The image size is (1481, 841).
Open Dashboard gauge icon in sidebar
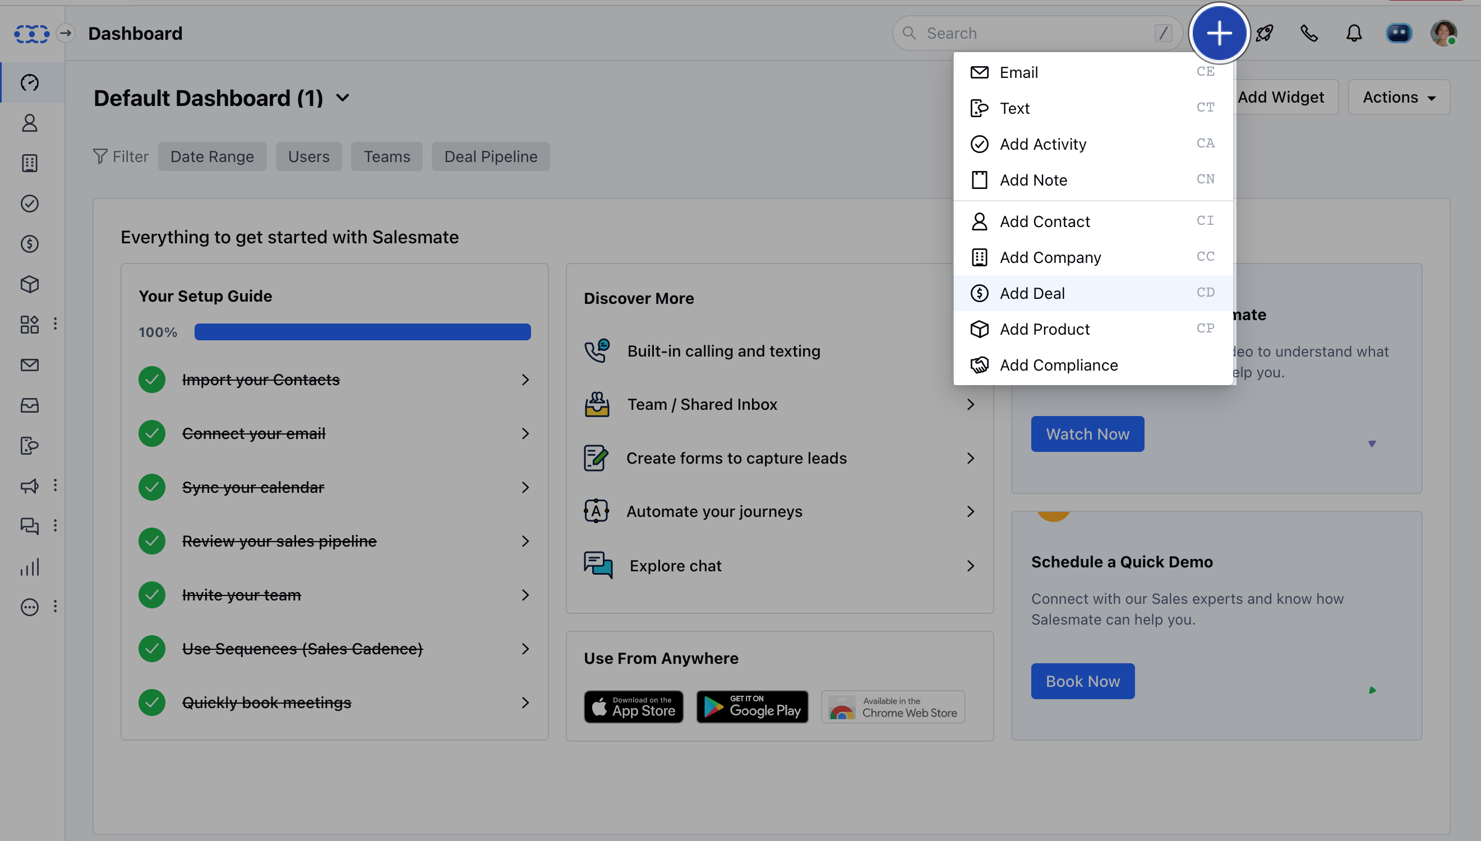30,82
